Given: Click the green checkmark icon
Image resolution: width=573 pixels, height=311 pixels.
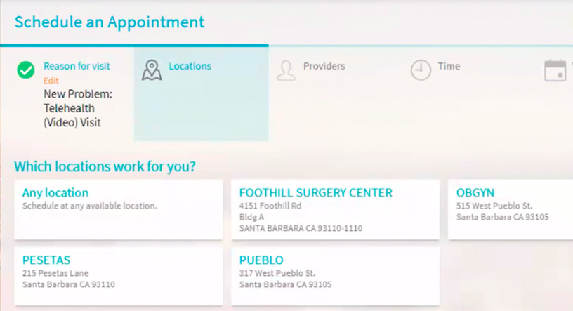Looking at the screenshot, I should click(x=26, y=70).
